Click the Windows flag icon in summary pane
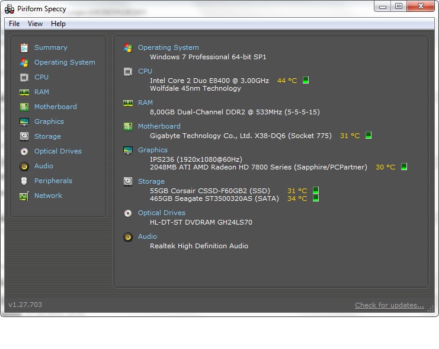Image resolution: width=439 pixels, height=349 pixels. [128, 48]
